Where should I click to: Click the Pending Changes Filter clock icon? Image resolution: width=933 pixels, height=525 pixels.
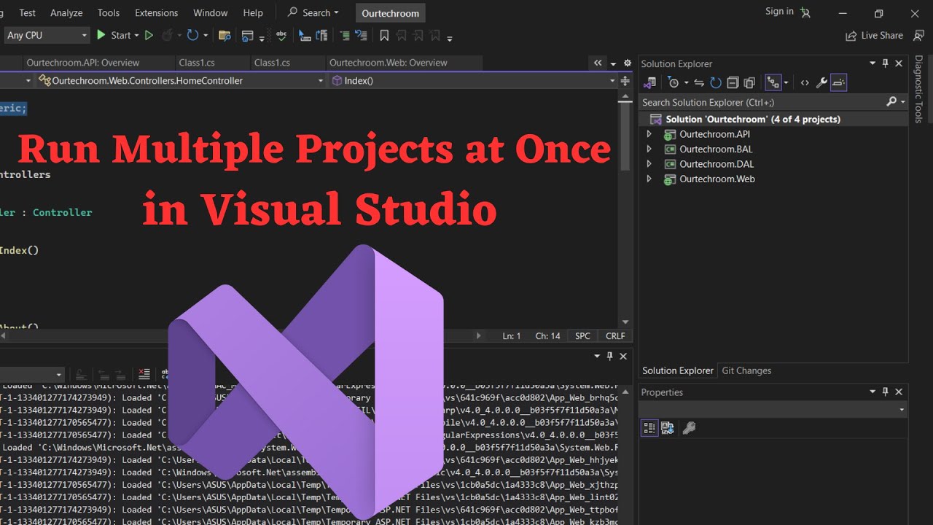674,82
